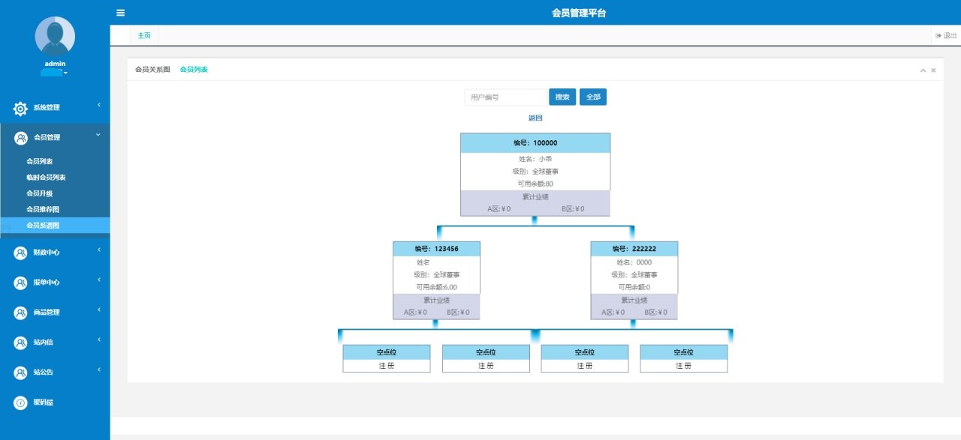Click 姓名:0000 in node 222222
961x440 pixels.
pos(634,262)
